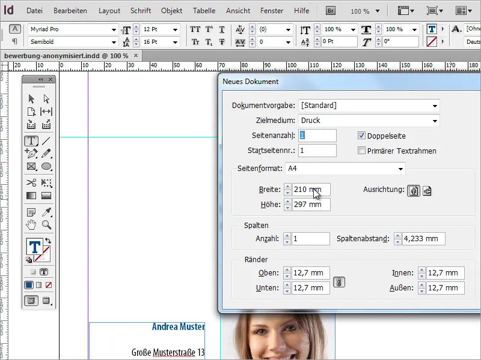Select the Page tool
Viewport: 481px width, 360px height.
(x=31, y=112)
